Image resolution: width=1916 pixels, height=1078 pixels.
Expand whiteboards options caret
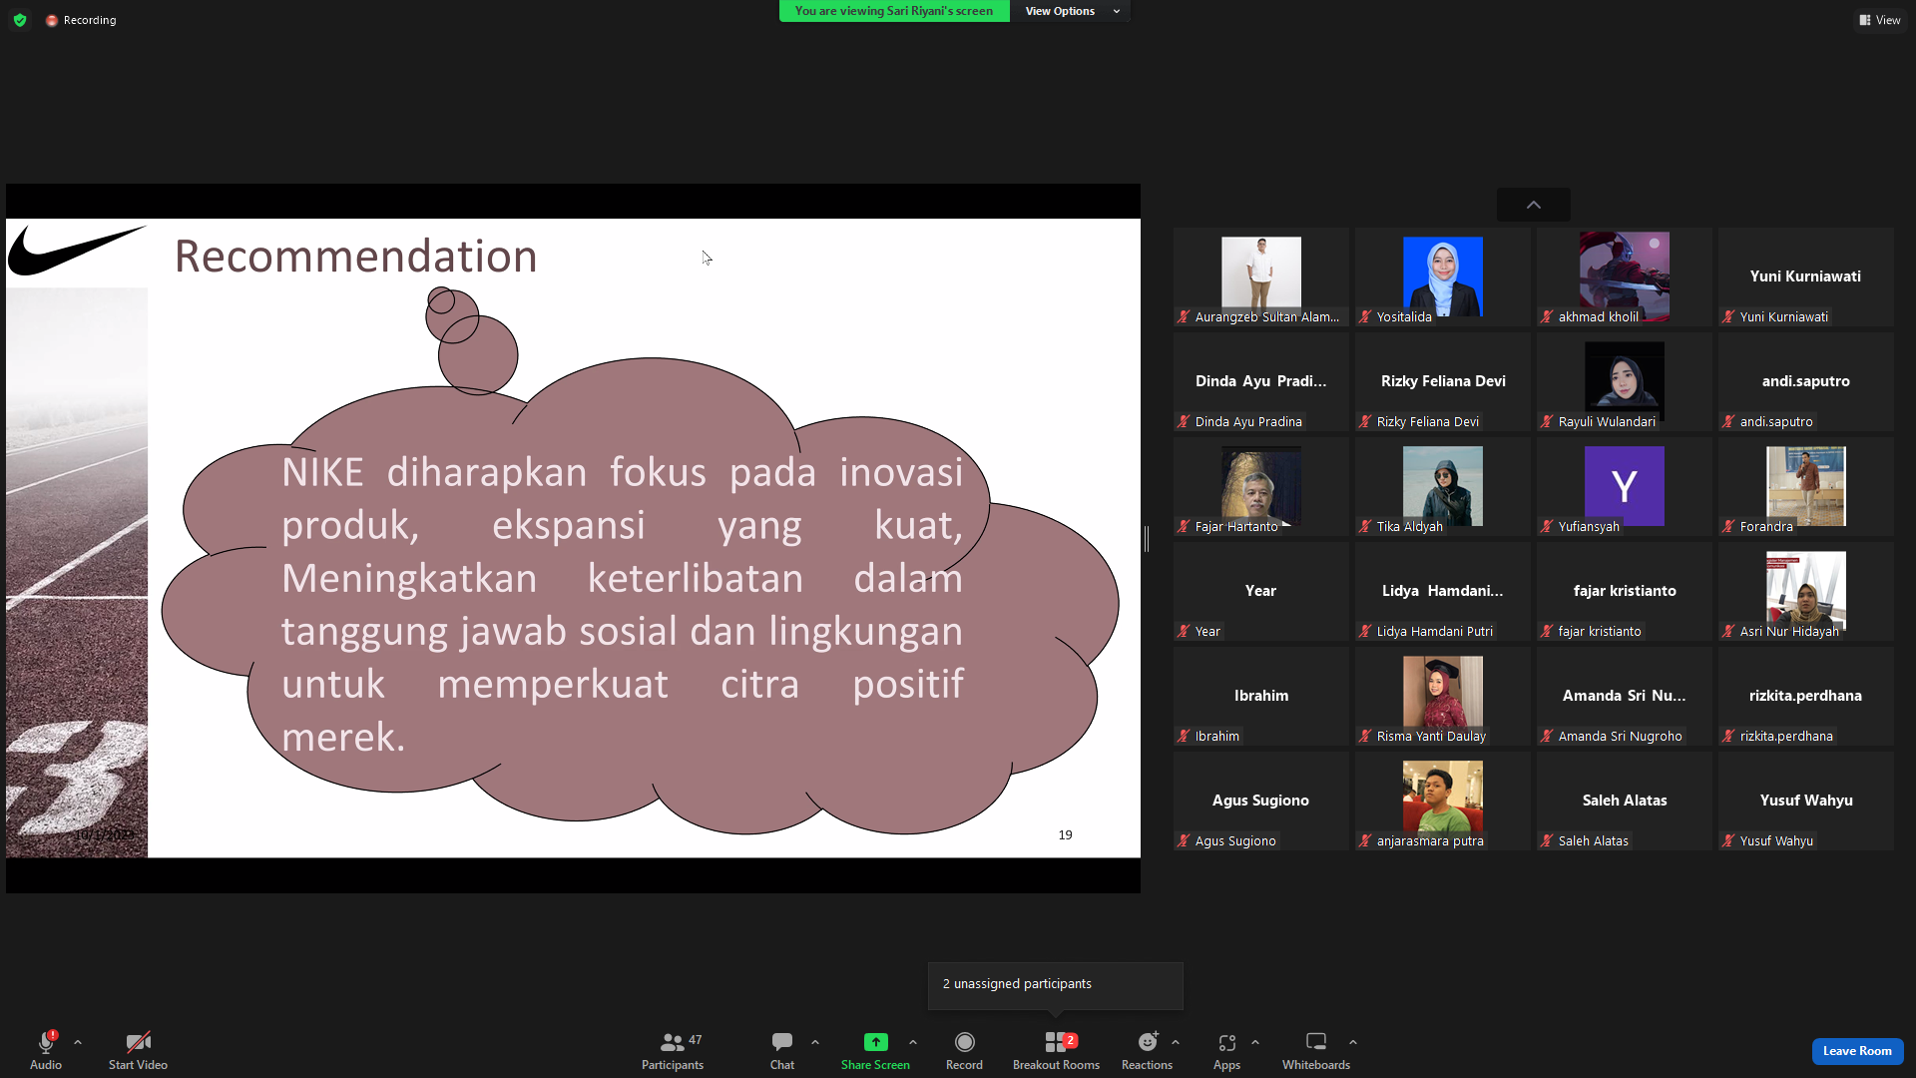(1353, 1042)
